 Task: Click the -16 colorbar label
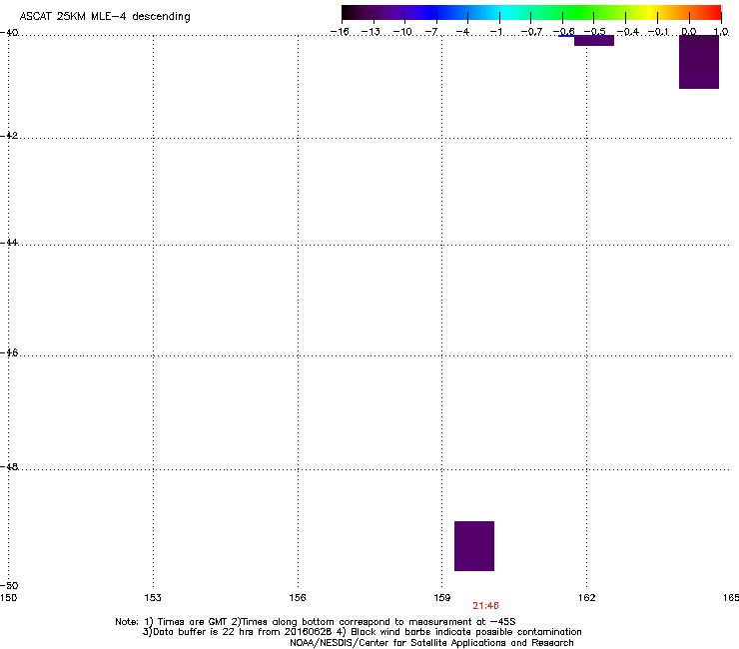coord(340,32)
